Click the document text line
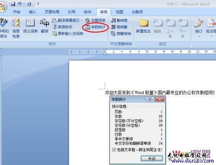Screen dimensions: 216x165 [160, 92]
